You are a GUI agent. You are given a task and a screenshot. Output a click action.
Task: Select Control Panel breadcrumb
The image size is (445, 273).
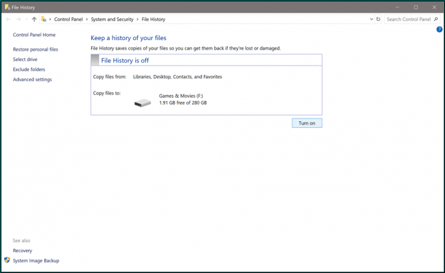pyautogui.click(x=69, y=19)
